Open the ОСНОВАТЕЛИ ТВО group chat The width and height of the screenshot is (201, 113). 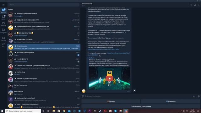coord(44,34)
